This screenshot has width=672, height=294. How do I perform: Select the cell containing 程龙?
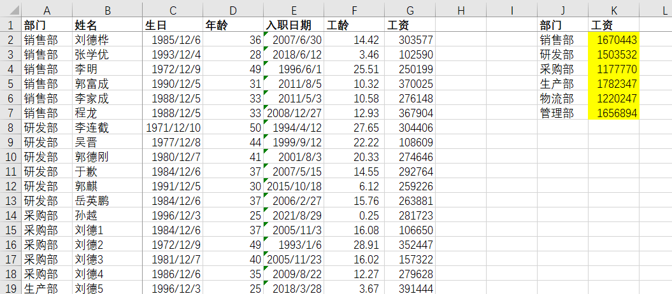[x=108, y=113]
